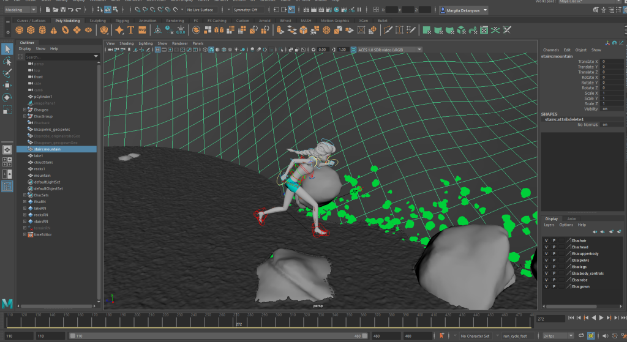Activate the Move tool in toolbox

(x=7, y=85)
